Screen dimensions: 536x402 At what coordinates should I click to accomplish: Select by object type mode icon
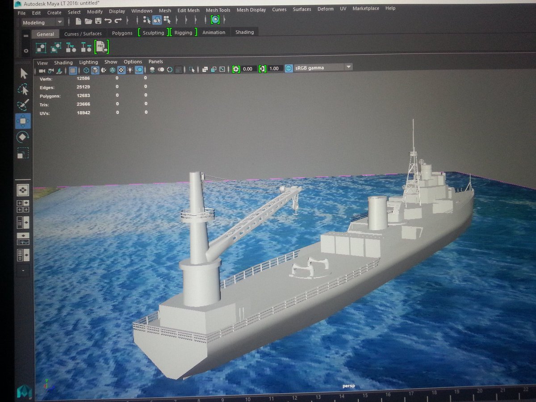(157, 20)
